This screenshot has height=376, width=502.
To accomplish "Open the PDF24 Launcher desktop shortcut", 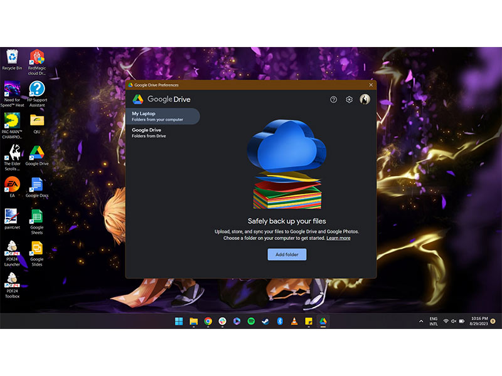I will point(12,254).
